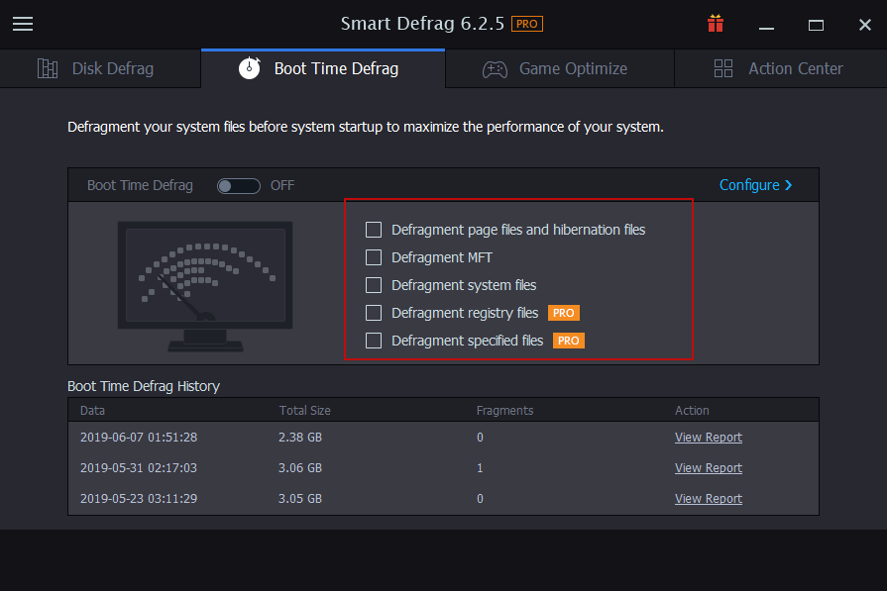The image size is (887, 591).
Task: Click PRO badge next to specified files
Action: pyautogui.click(x=569, y=341)
